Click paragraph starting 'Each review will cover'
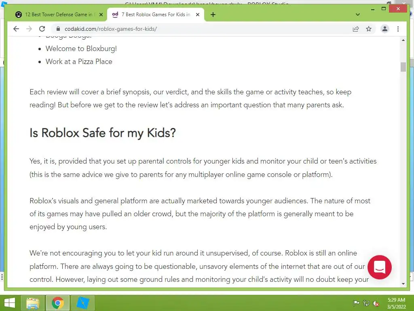The height and width of the screenshot is (311, 414). (x=190, y=98)
